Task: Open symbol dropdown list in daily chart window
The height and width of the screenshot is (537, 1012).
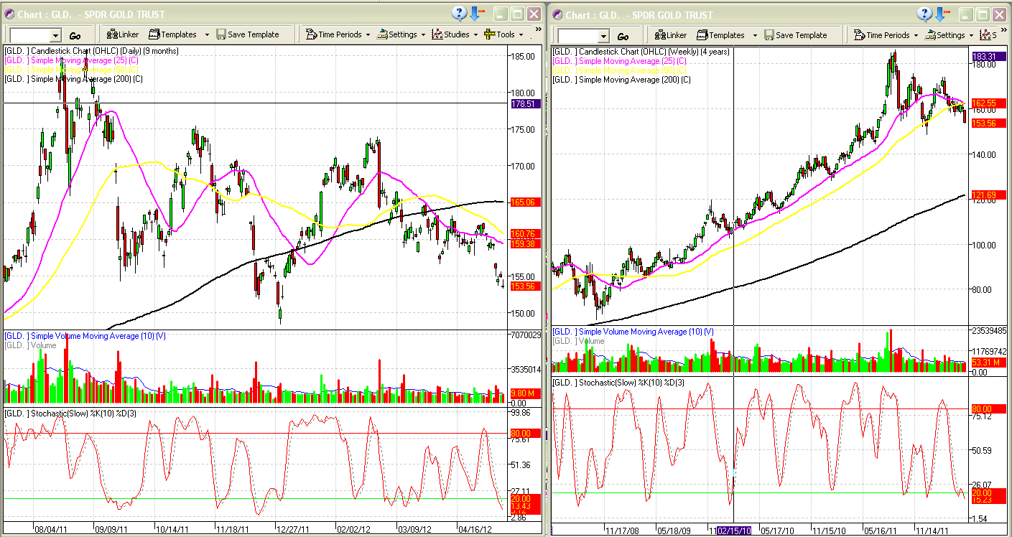Action: point(55,36)
